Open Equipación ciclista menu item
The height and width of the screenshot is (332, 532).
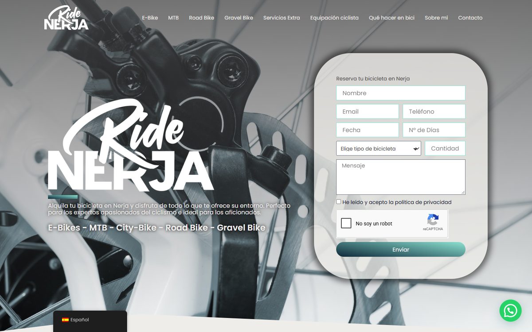pos(334,18)
